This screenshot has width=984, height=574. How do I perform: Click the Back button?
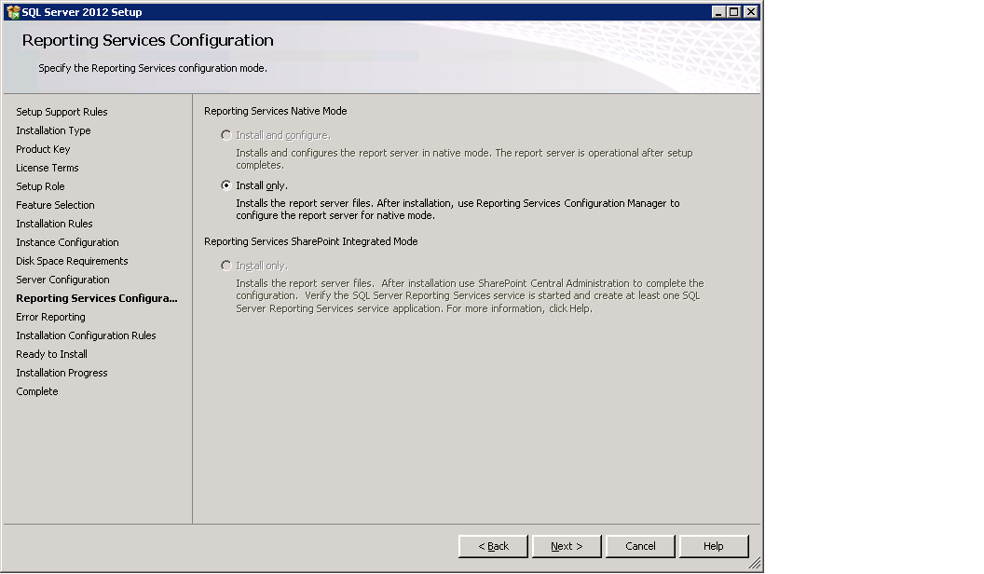[x=492, y=546]
